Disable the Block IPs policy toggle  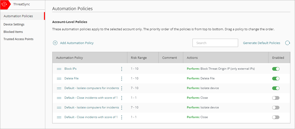pos(276,69)
